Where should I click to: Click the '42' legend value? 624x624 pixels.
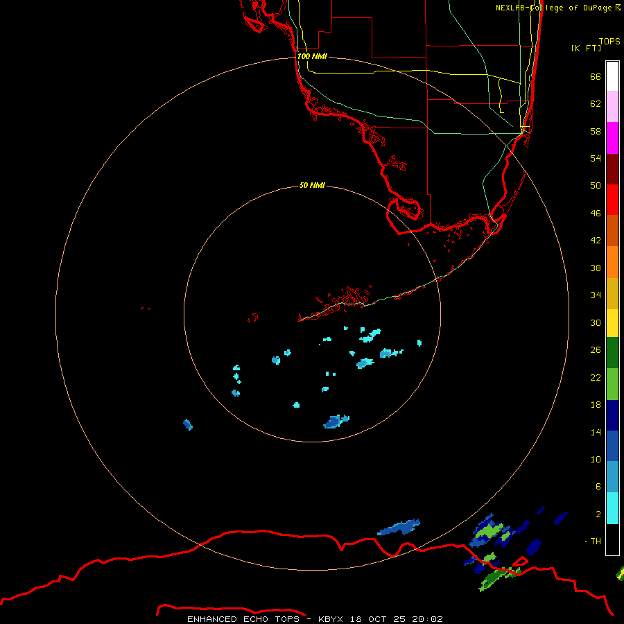[x=596, y=241]
